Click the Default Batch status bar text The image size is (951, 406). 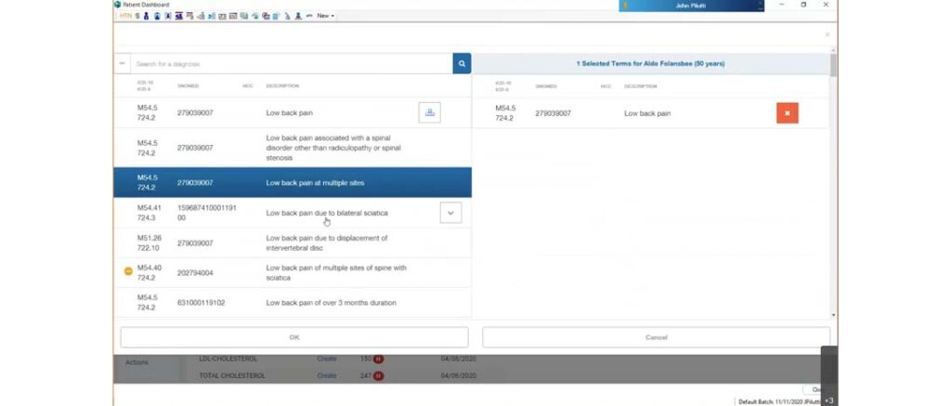[x=779, y=401]
